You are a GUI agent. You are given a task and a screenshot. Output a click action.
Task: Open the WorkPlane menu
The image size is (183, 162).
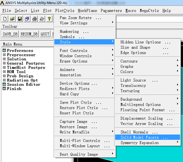(x=87, y=11)
